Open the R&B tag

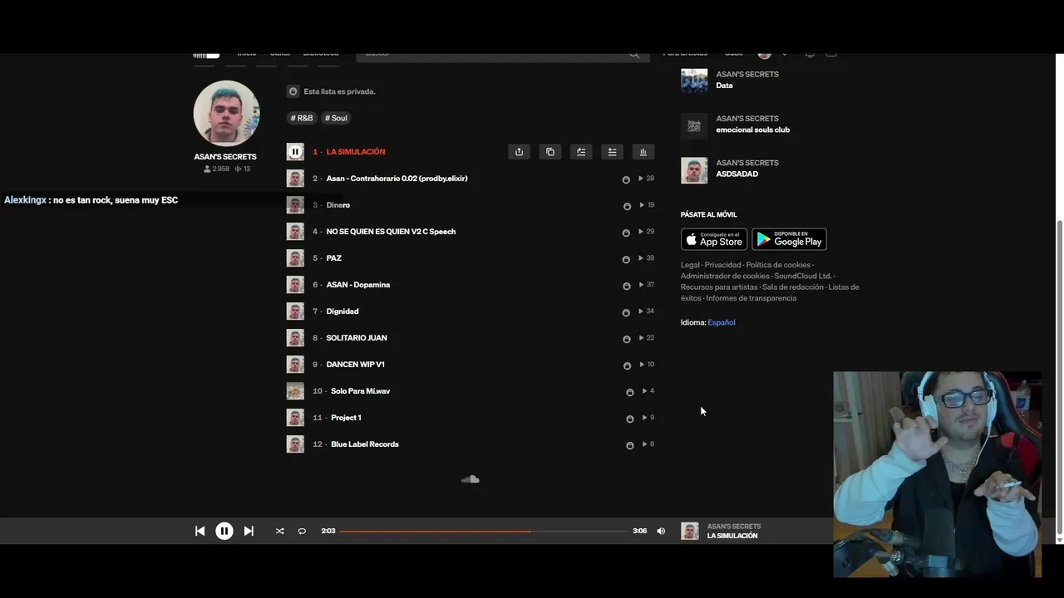pos(302,118)
